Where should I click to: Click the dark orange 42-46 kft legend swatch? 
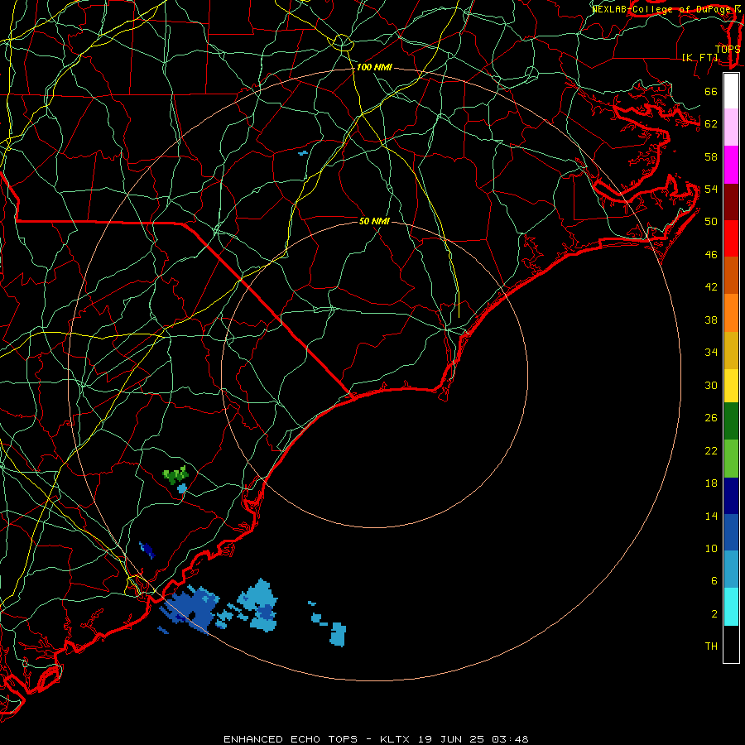point(731,276)
